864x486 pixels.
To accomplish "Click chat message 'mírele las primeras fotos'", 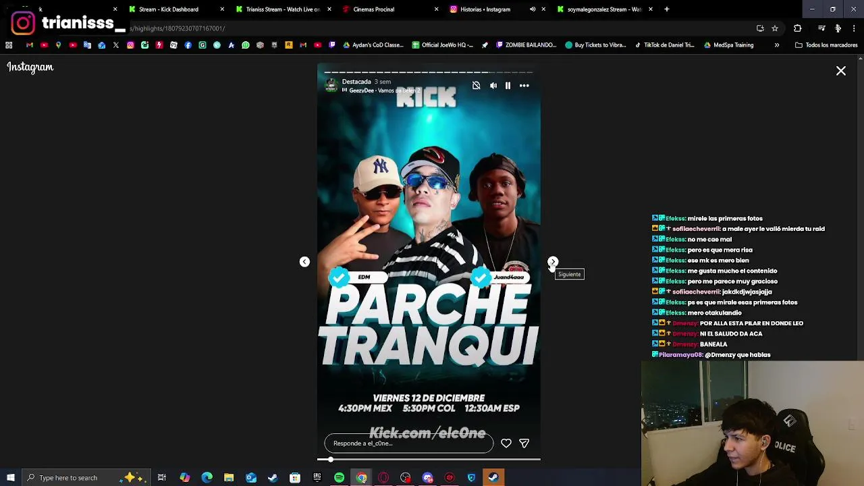I will (x=725, y=219).
